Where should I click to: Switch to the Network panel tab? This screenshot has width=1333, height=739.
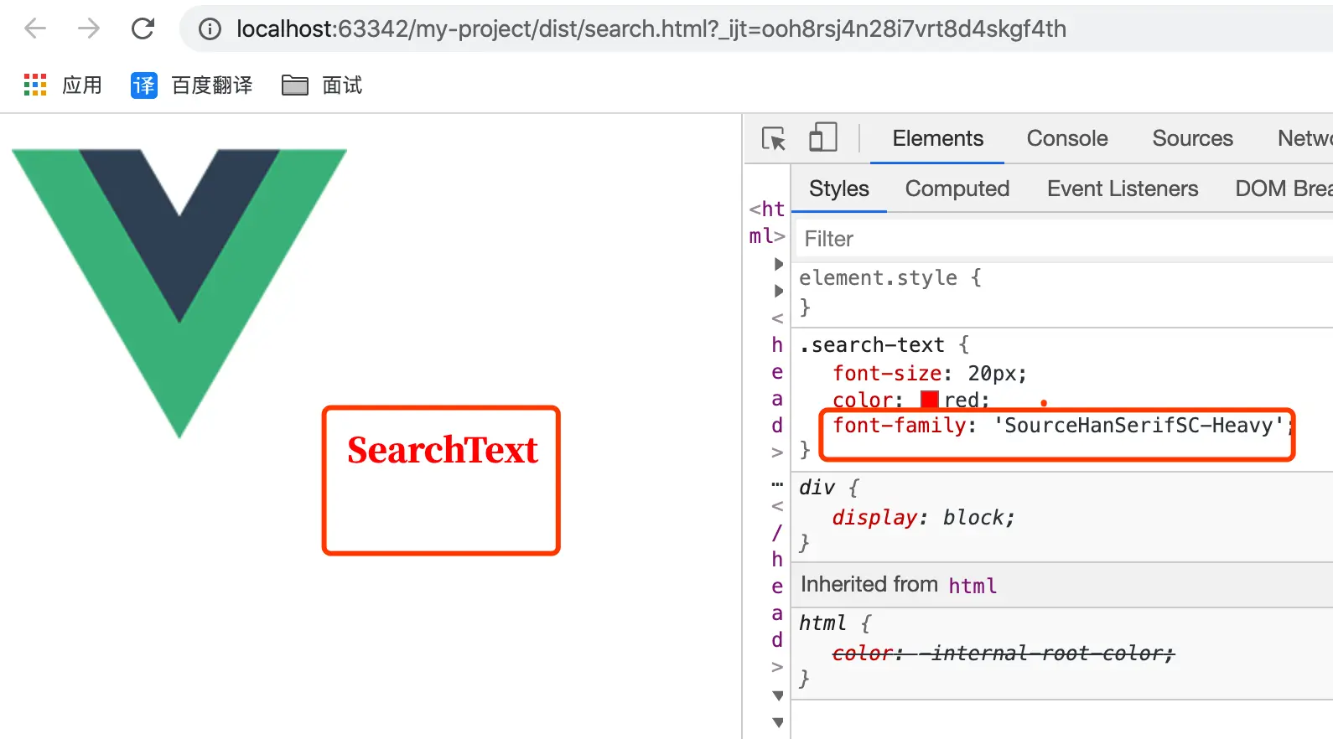[x=1304, y=138]
